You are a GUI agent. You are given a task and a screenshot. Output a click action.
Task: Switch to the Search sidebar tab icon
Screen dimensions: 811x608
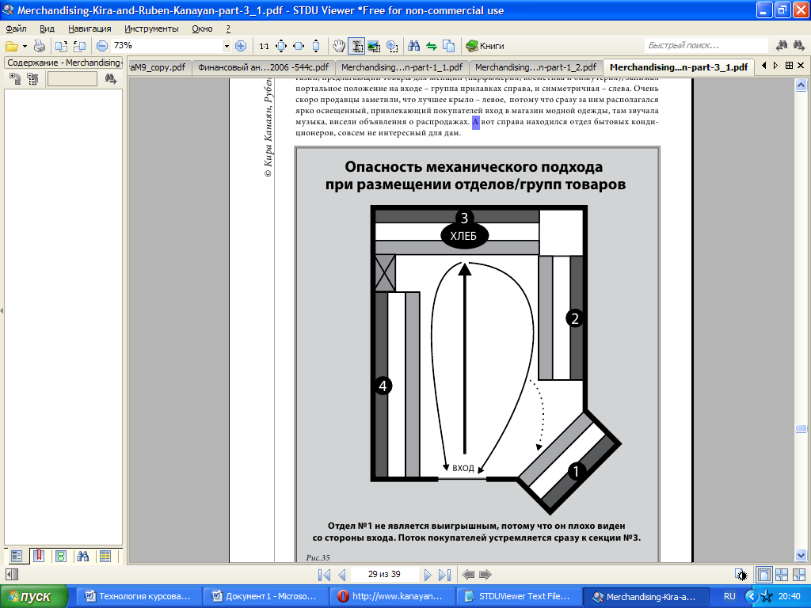pos(82,557)
